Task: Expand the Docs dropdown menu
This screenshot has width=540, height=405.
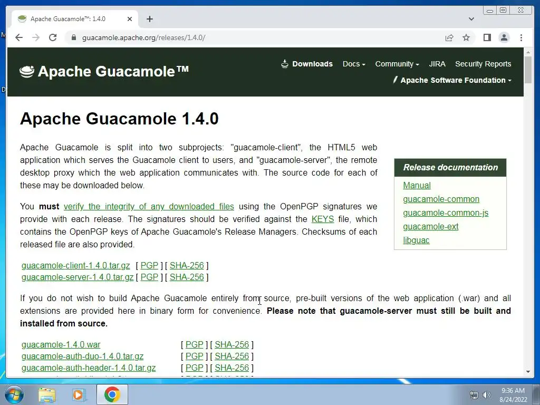Action: click(354, 64)
